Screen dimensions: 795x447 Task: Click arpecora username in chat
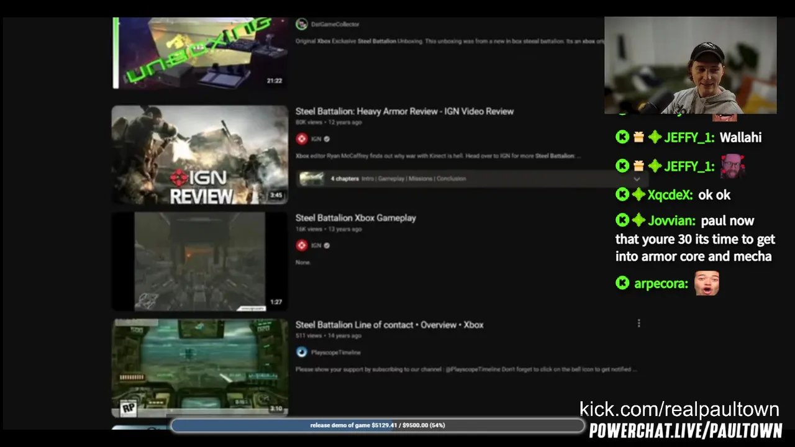[661, 284]
